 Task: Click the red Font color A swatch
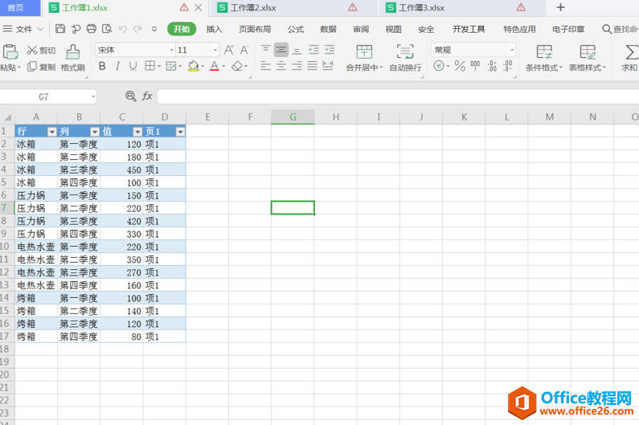pyautogui.click(x=215, y=66)
